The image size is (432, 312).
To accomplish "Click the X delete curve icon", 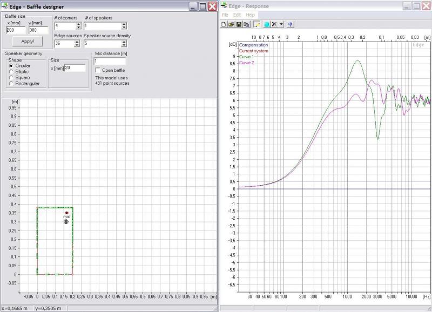I will [274, 24].
